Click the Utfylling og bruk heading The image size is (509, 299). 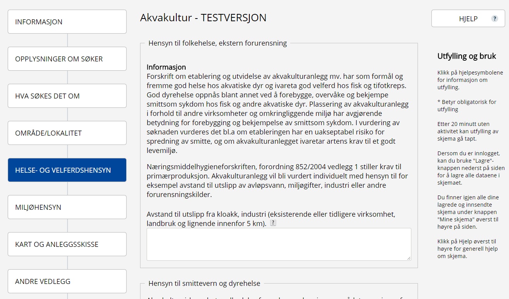pos(467,56)
